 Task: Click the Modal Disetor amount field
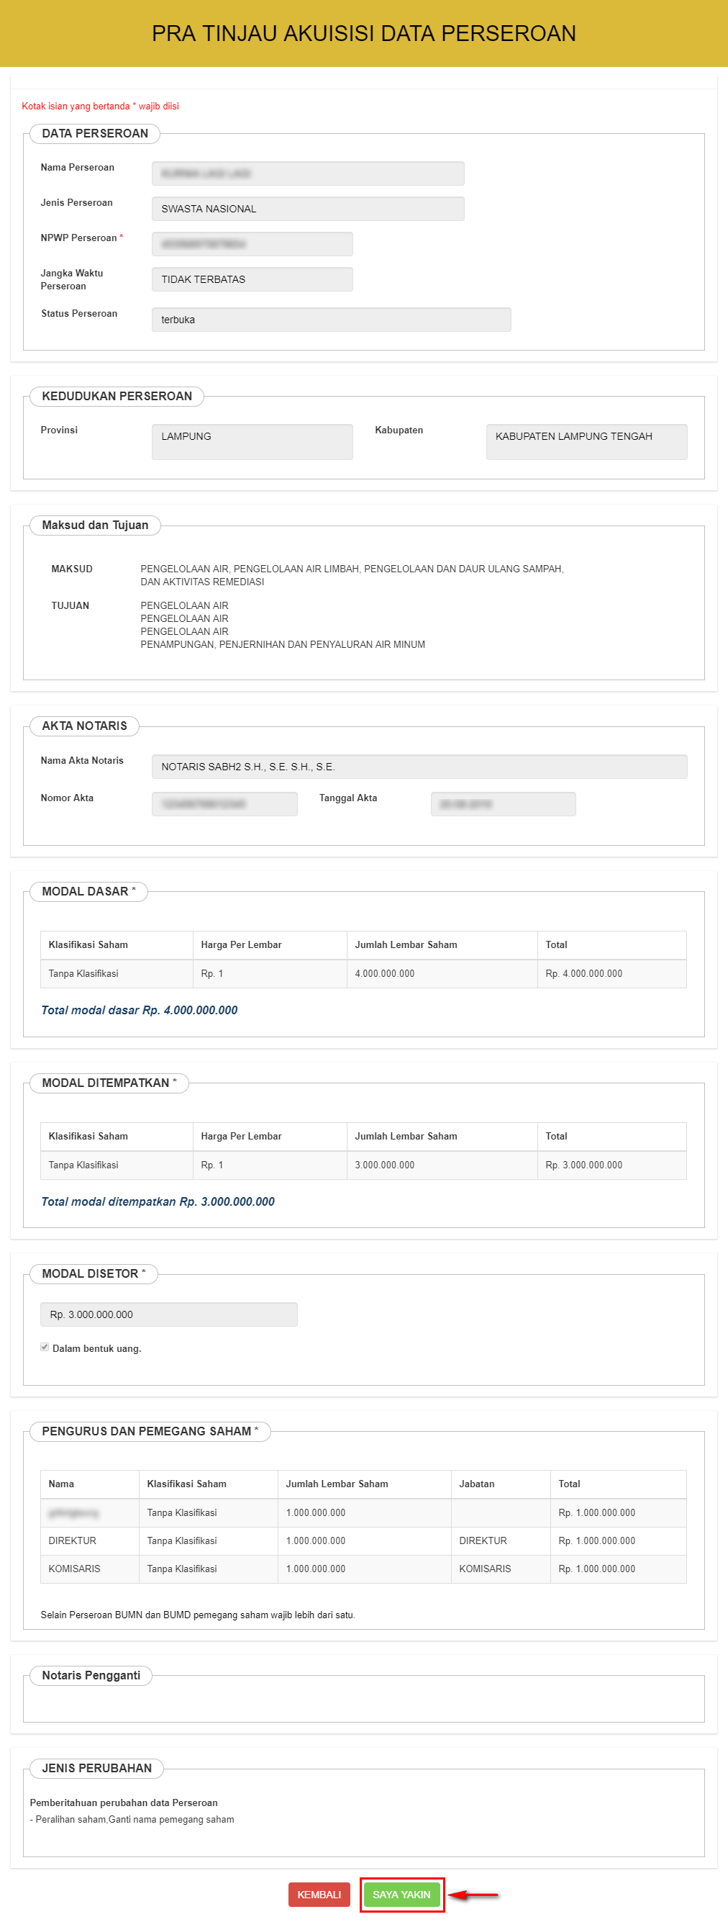168,1314
